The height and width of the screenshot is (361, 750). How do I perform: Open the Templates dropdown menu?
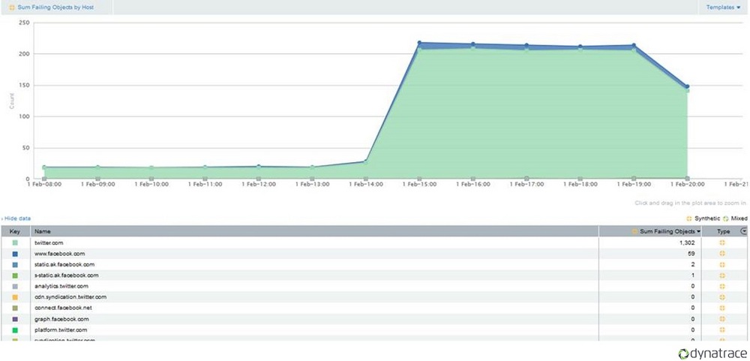tap(722, 8)
